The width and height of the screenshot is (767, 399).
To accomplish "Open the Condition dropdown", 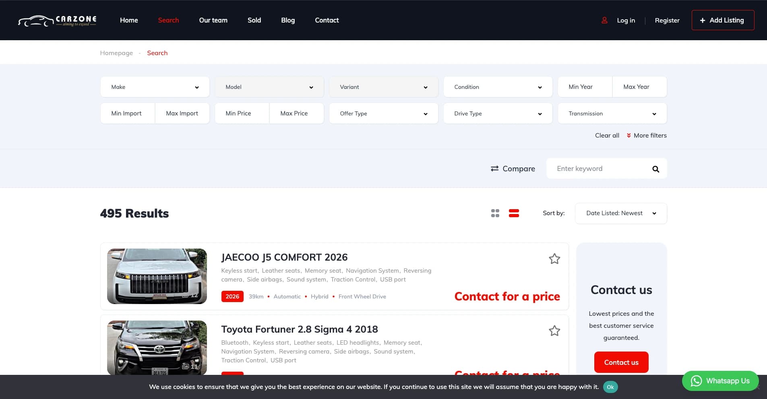I will click(x=498, y=87).
